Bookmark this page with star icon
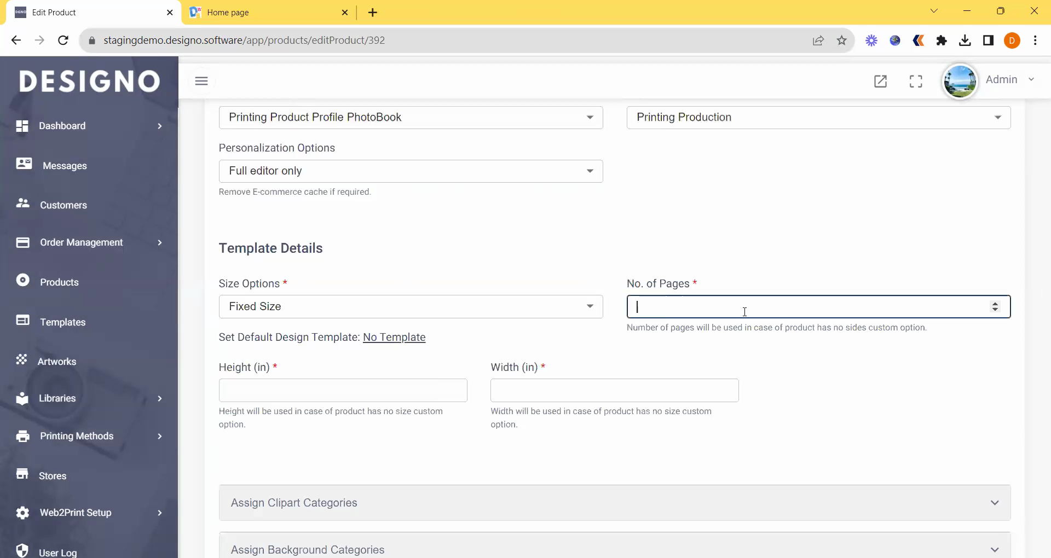This screenshot has height=558, width=1051. (842, 40)
